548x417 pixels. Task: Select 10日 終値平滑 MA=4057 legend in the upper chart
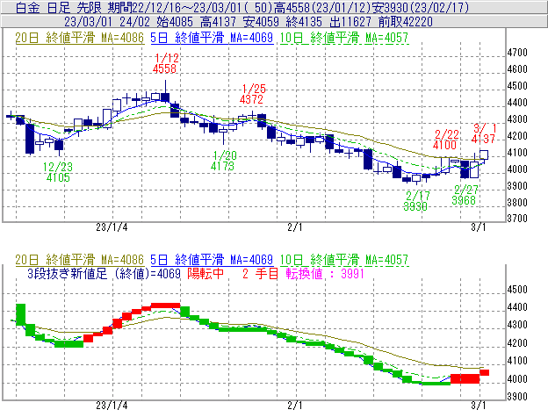[344, 38]
